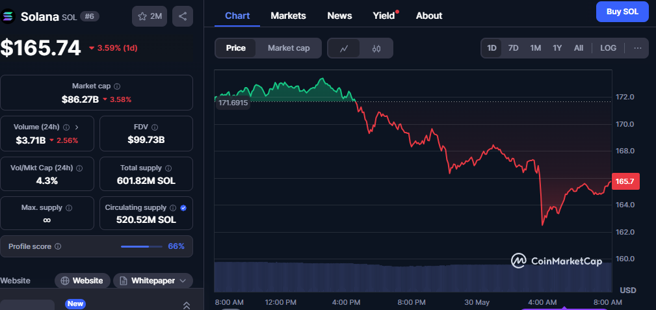Toggle LOG scale on chart

pos(609,48)
